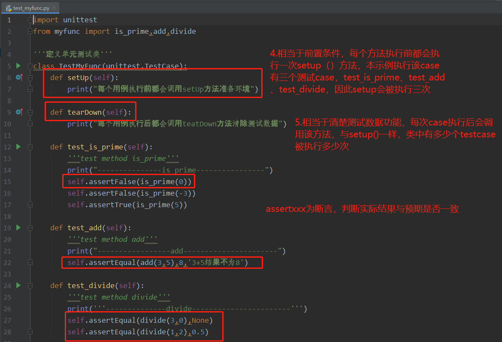The height and width of the screenshot is (342, 502).
Task: Click the Python file icon on test_myfunc.py tab
Action: pos(9,8)
